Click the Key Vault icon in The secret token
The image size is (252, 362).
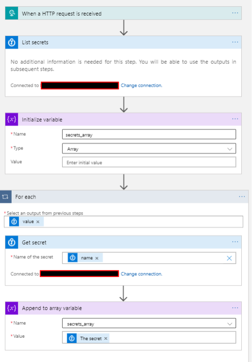pyautogui.click(x=72, y=338)
